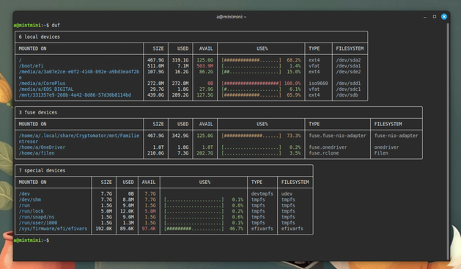Click the 319.1G used value
The width and height of the screenshot is (461, 269).
[180, 60]
